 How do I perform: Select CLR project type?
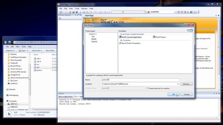point(93,36)
